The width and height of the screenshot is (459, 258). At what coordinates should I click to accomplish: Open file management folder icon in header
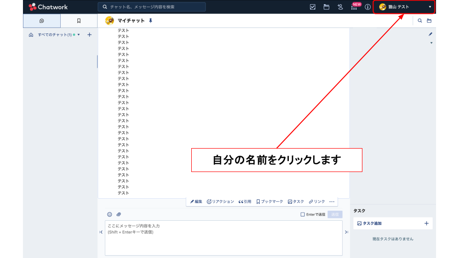coord(327,7)
